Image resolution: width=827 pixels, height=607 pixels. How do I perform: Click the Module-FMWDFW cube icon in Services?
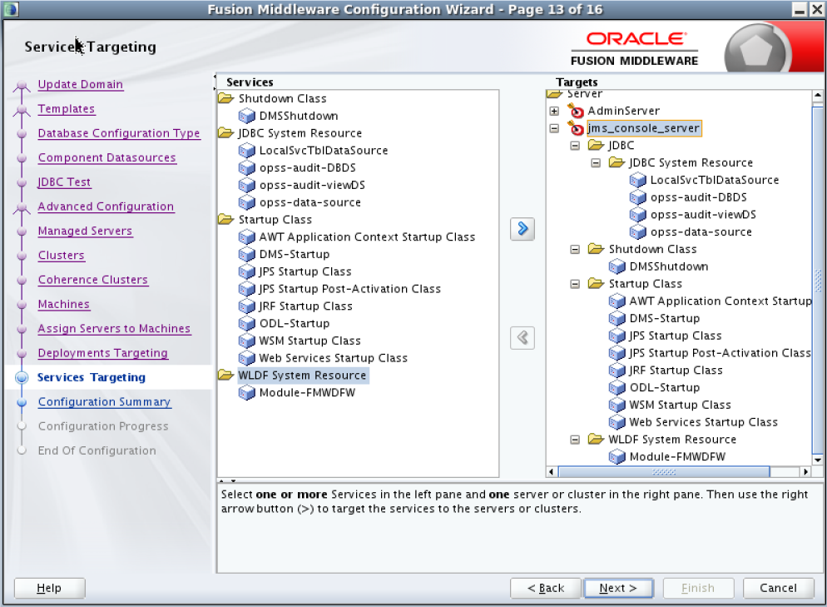[x=247, y=393]
